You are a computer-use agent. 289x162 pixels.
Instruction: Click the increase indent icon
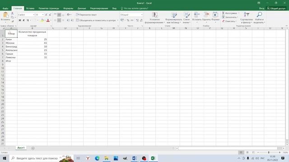(72, 20)
